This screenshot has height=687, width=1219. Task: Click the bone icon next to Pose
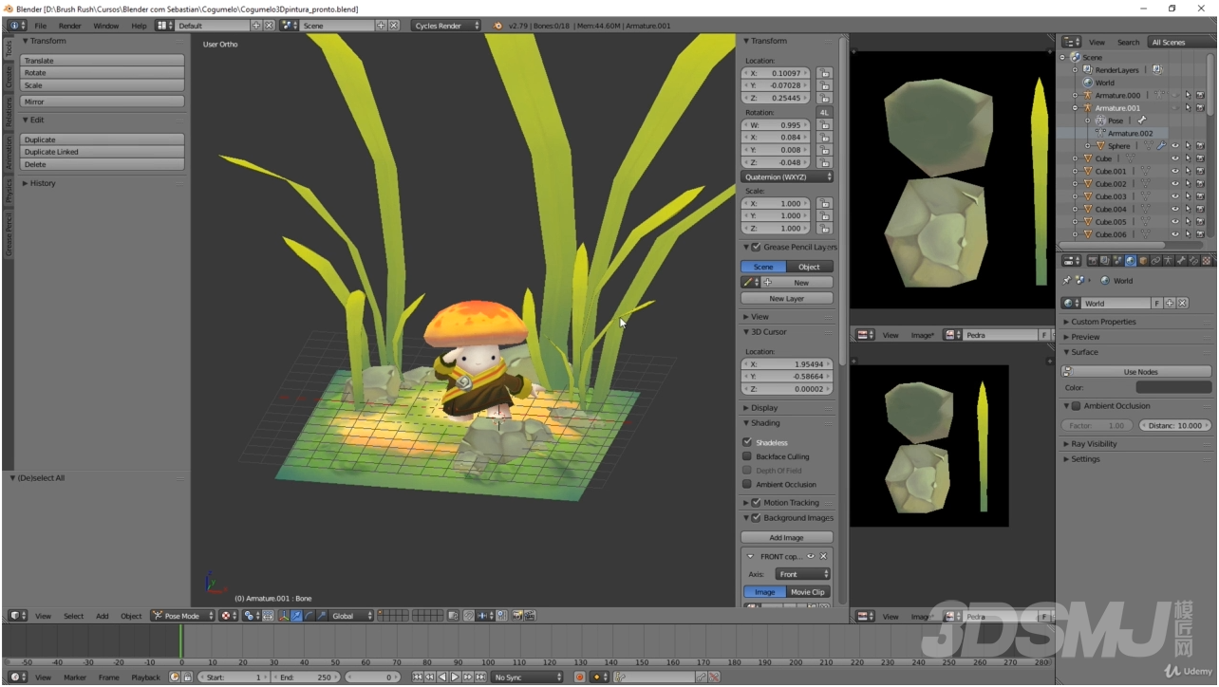click(x=1142, y=121)
